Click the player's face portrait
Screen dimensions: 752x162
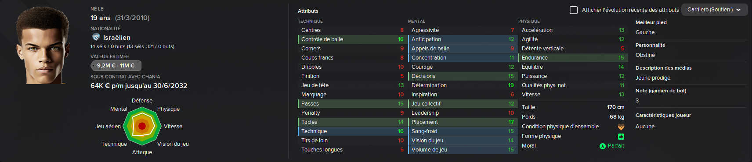coord(43,45)
